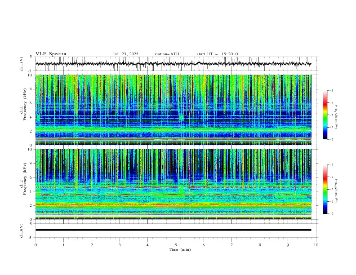This screenshot has width=356, height=275.
Task: Click the "VLF Spectra" plot title
Action: [51, 54]
